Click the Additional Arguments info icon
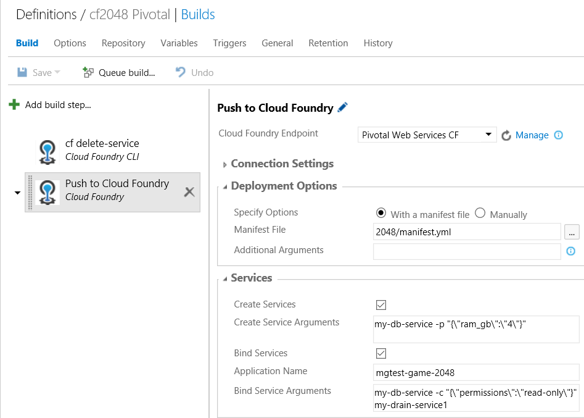 [x=570, y=251]
